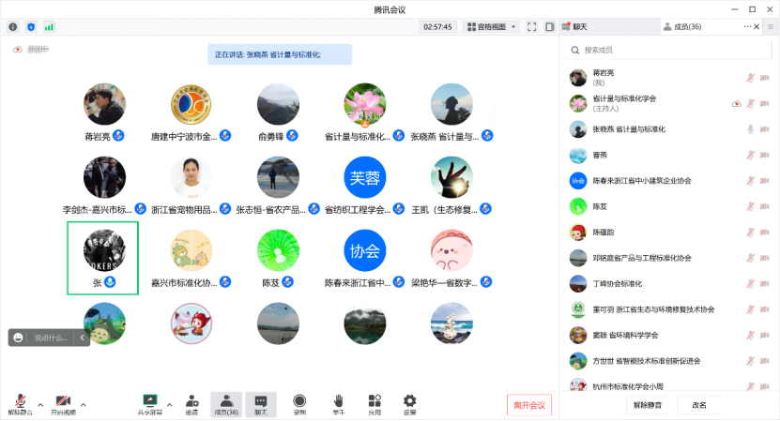
Task: Close the members side panel with X
Action: tap(757, 27)
